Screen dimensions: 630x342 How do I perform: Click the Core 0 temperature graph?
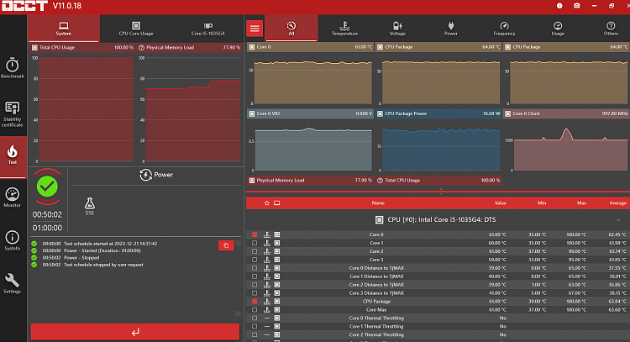(x=311, y=80)
